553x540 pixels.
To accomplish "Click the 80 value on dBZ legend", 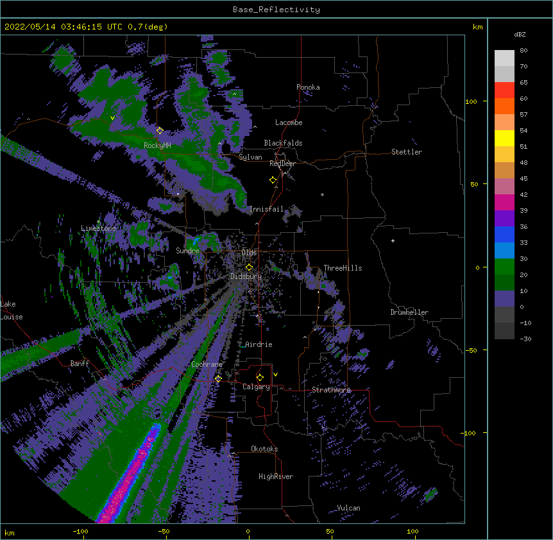I will 523,51.
